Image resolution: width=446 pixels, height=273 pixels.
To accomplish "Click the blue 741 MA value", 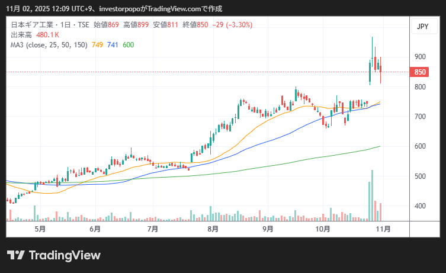I will click(113, 45).
